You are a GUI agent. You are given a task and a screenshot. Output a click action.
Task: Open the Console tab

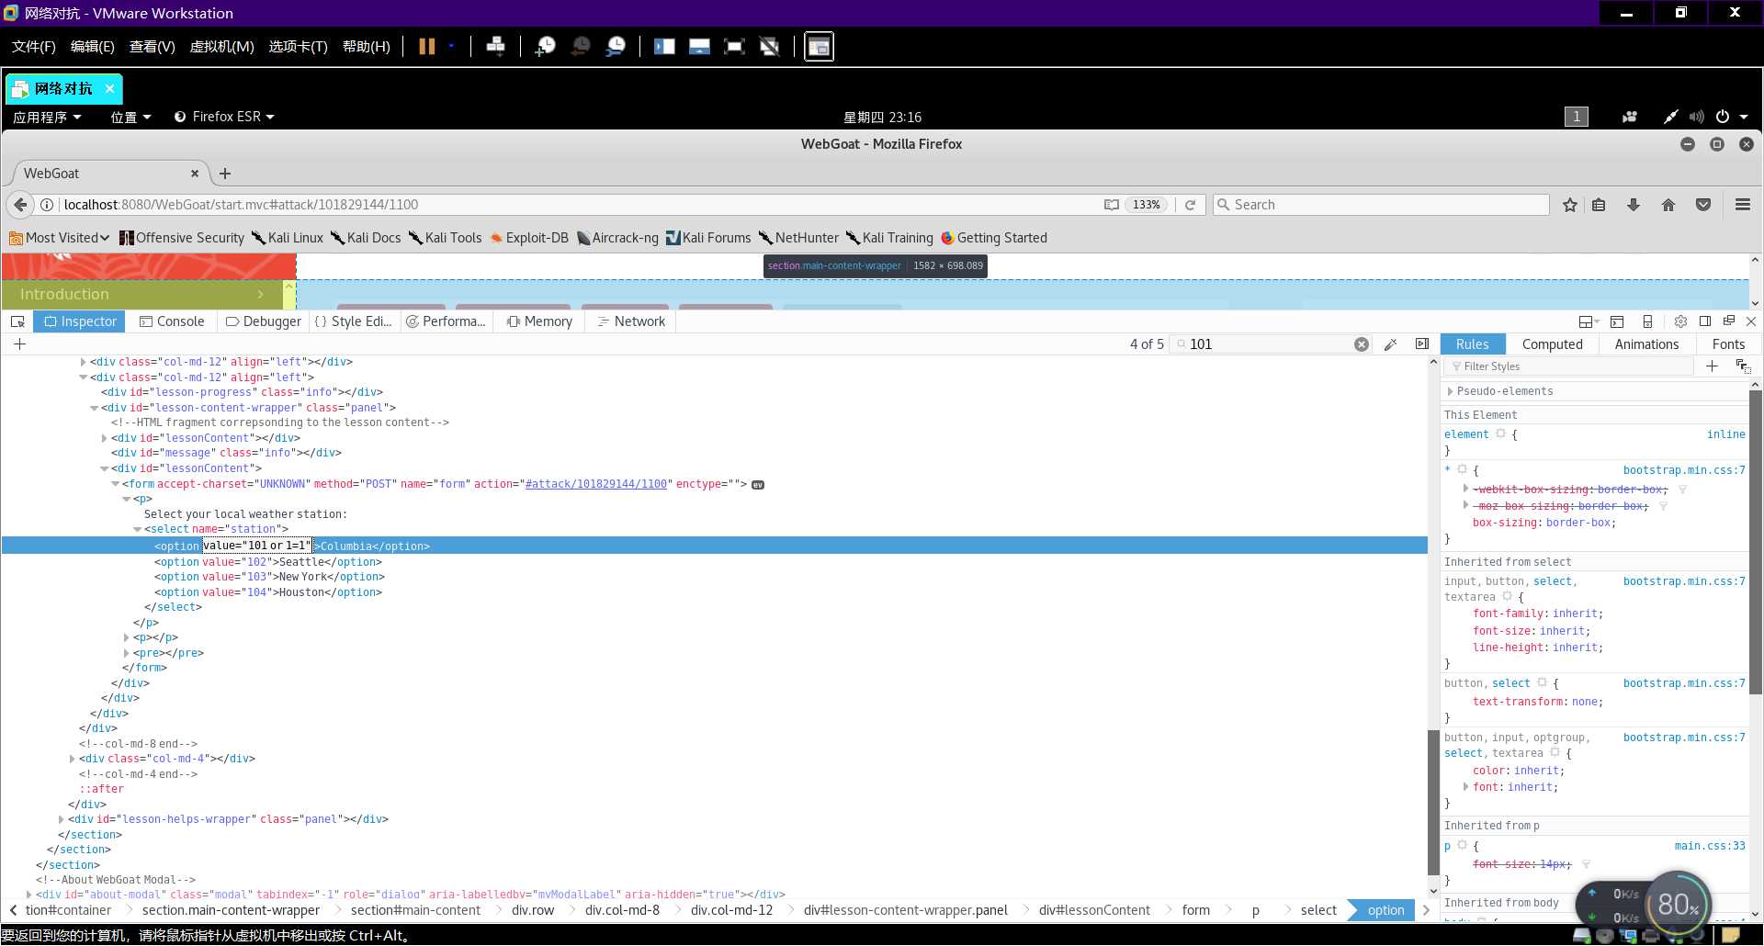click(x=172, y=321)
